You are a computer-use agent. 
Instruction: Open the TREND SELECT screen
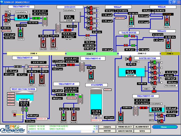tap(124, 127)
